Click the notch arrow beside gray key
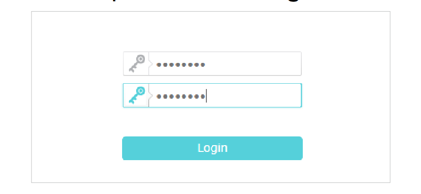The height and width of the screenshot is (194, 421). 151,64
